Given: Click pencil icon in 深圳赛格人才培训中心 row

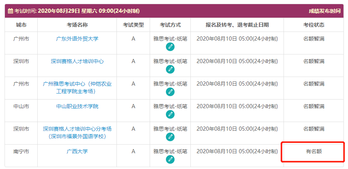Looking at the screenshot, I should coord(170,69).
